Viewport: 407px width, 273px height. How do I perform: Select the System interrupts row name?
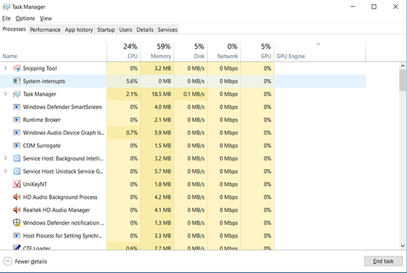(44, 81)
